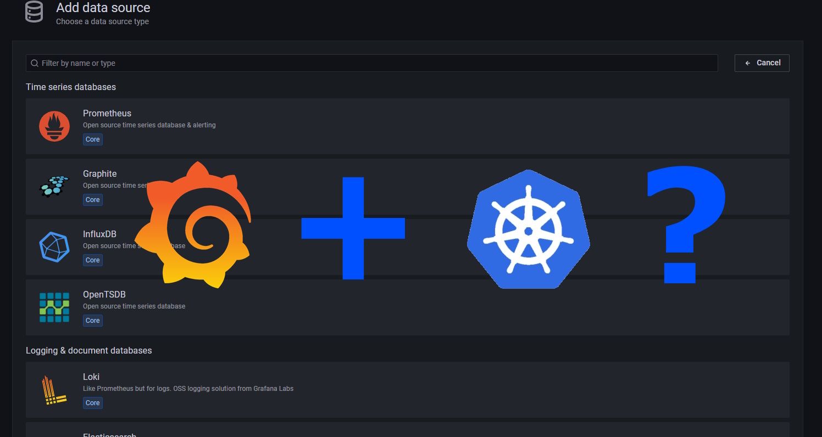Click the Logging & document databases header
The image size is (822, 437).
point(88,350)
